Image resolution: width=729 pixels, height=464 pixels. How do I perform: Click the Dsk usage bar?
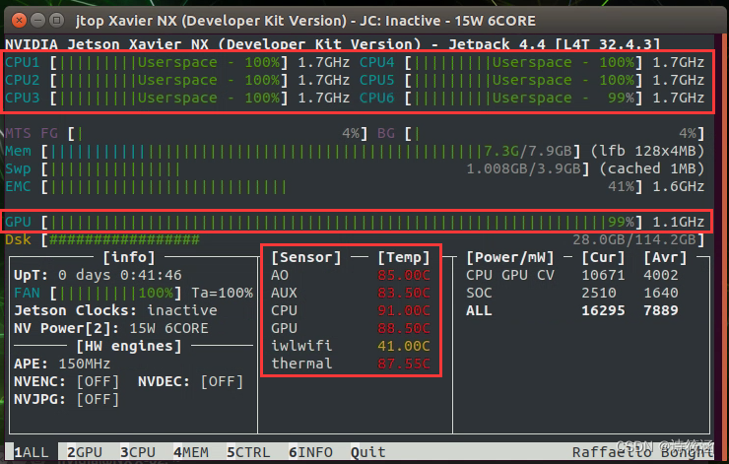coord(372,240)
